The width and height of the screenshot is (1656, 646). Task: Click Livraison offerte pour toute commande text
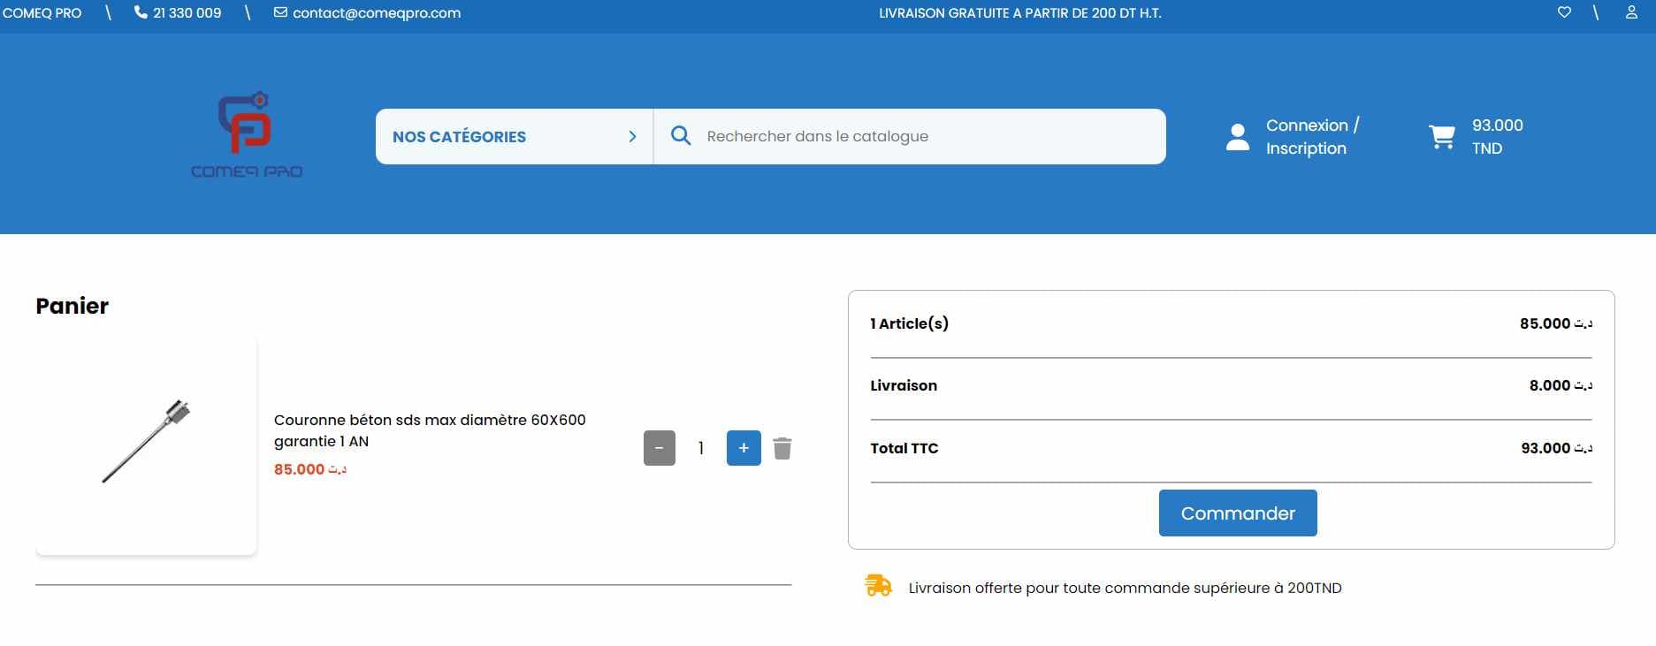tap(1125, 588)
